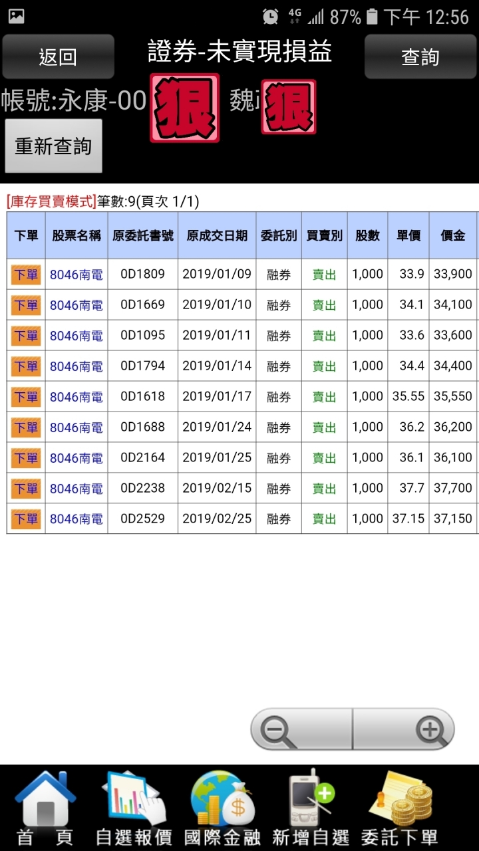Image resolution: width=479 pixels, height=851 pixels.
Task: Select 委託別 column header
Action: (x=279, y=235)
